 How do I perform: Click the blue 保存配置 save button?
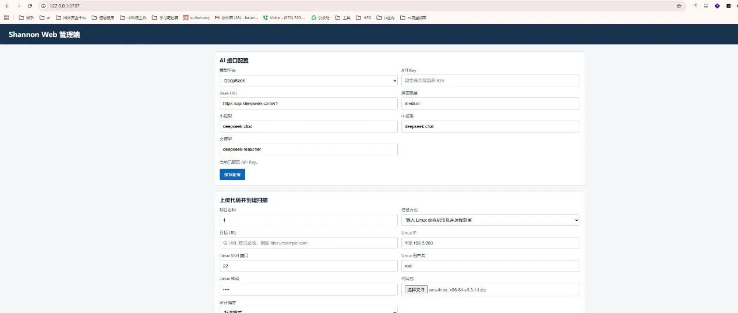[232, 174]
